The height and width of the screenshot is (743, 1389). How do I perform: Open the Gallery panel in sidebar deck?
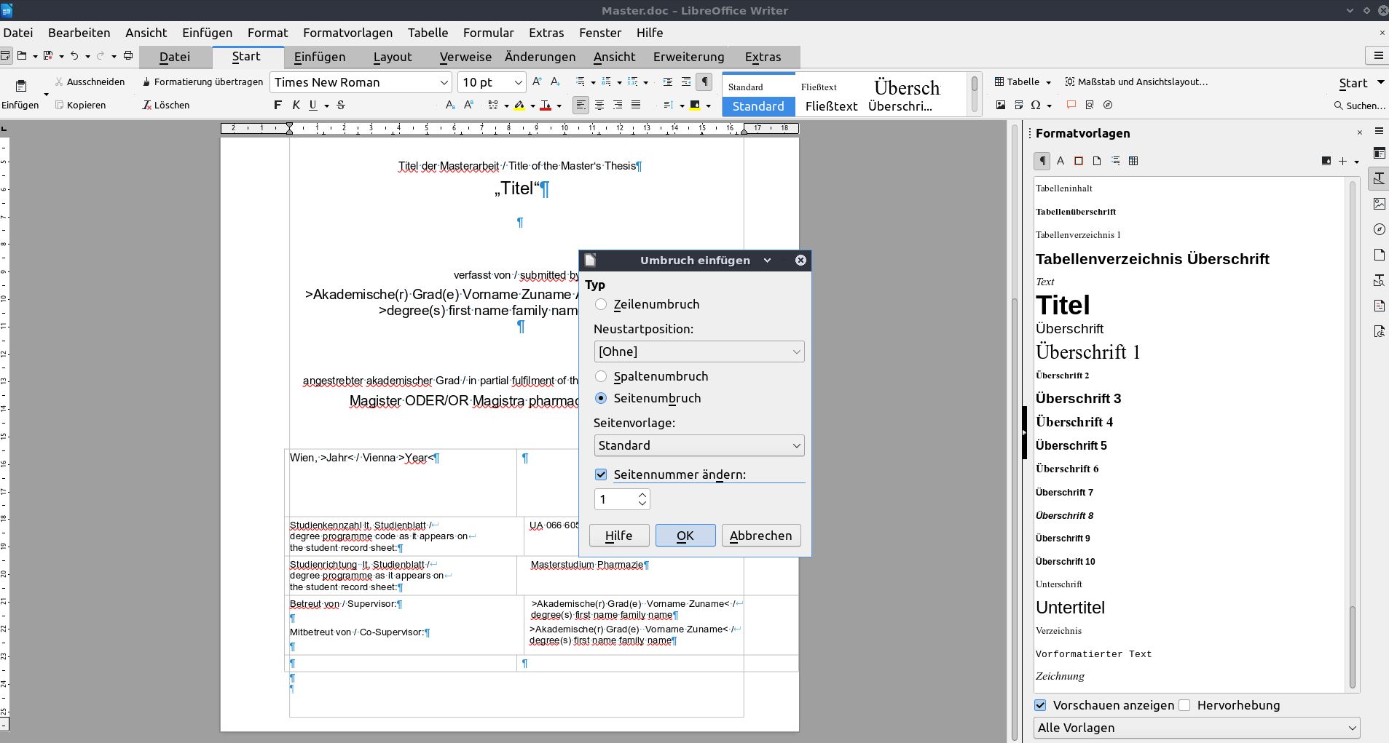[x=1379, y=204]
